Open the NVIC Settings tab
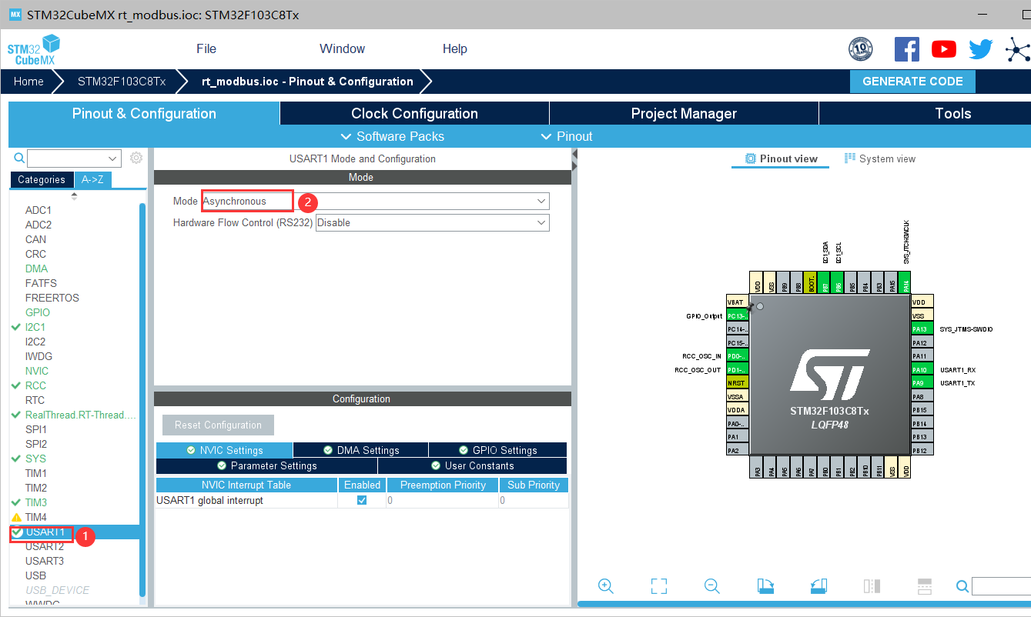Image resolution: width=1031 pixels, height=617 pixels. 224,450
